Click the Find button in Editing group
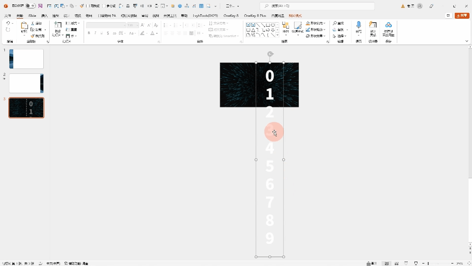The image size is (472, 266). tap(338, 23)
